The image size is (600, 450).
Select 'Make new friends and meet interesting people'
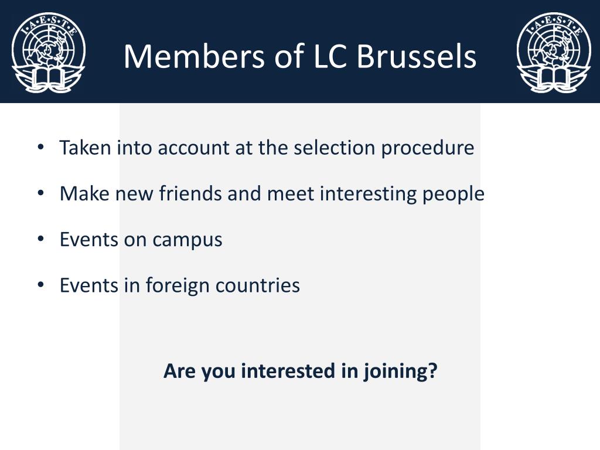272,194
